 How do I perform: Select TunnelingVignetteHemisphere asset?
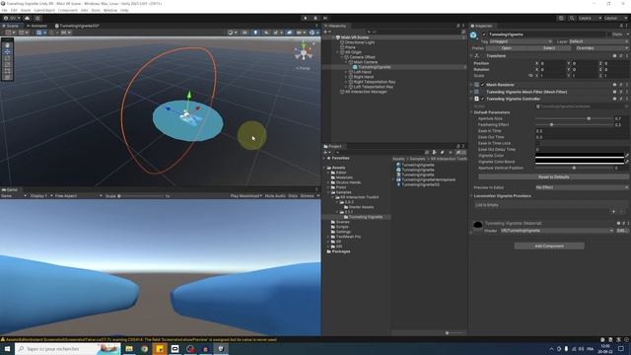point(426,179)
